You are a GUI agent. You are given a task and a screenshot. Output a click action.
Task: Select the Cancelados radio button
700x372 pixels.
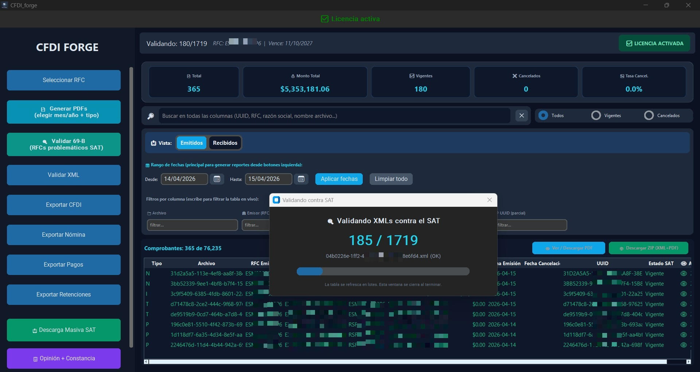pyautogui.click(x=649, y=116)
